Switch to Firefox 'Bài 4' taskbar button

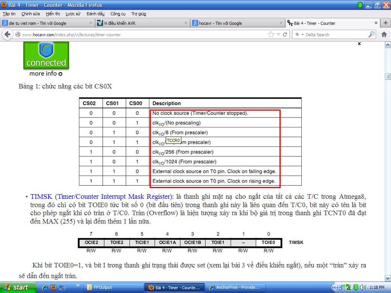coord(174,287)
